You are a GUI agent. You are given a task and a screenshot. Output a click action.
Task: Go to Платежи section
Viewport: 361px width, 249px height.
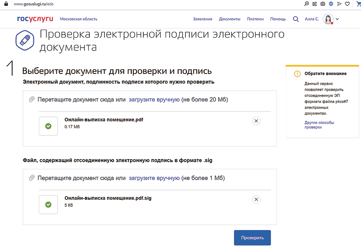(x=255, y=19)
